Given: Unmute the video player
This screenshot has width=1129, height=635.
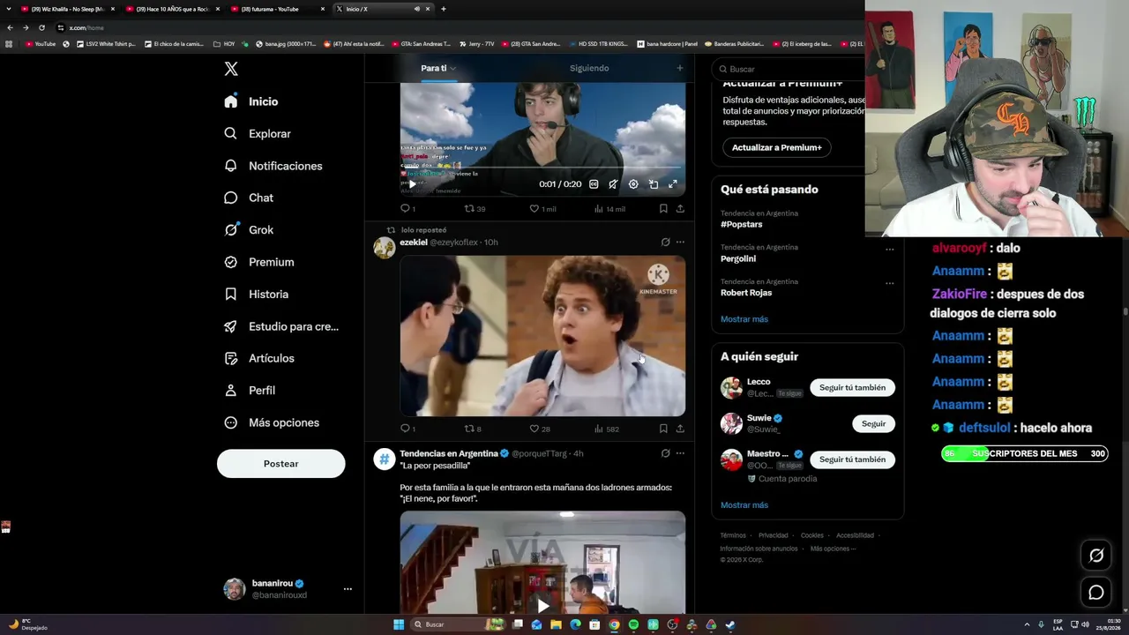Looking at the screenshot, I should [x=613, y=184].
